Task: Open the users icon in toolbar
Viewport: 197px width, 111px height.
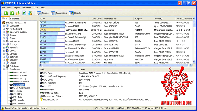Action: (30, 13)
